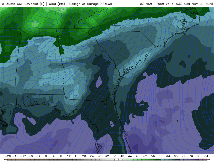Click the '36' value on color scale

(115, 156)
